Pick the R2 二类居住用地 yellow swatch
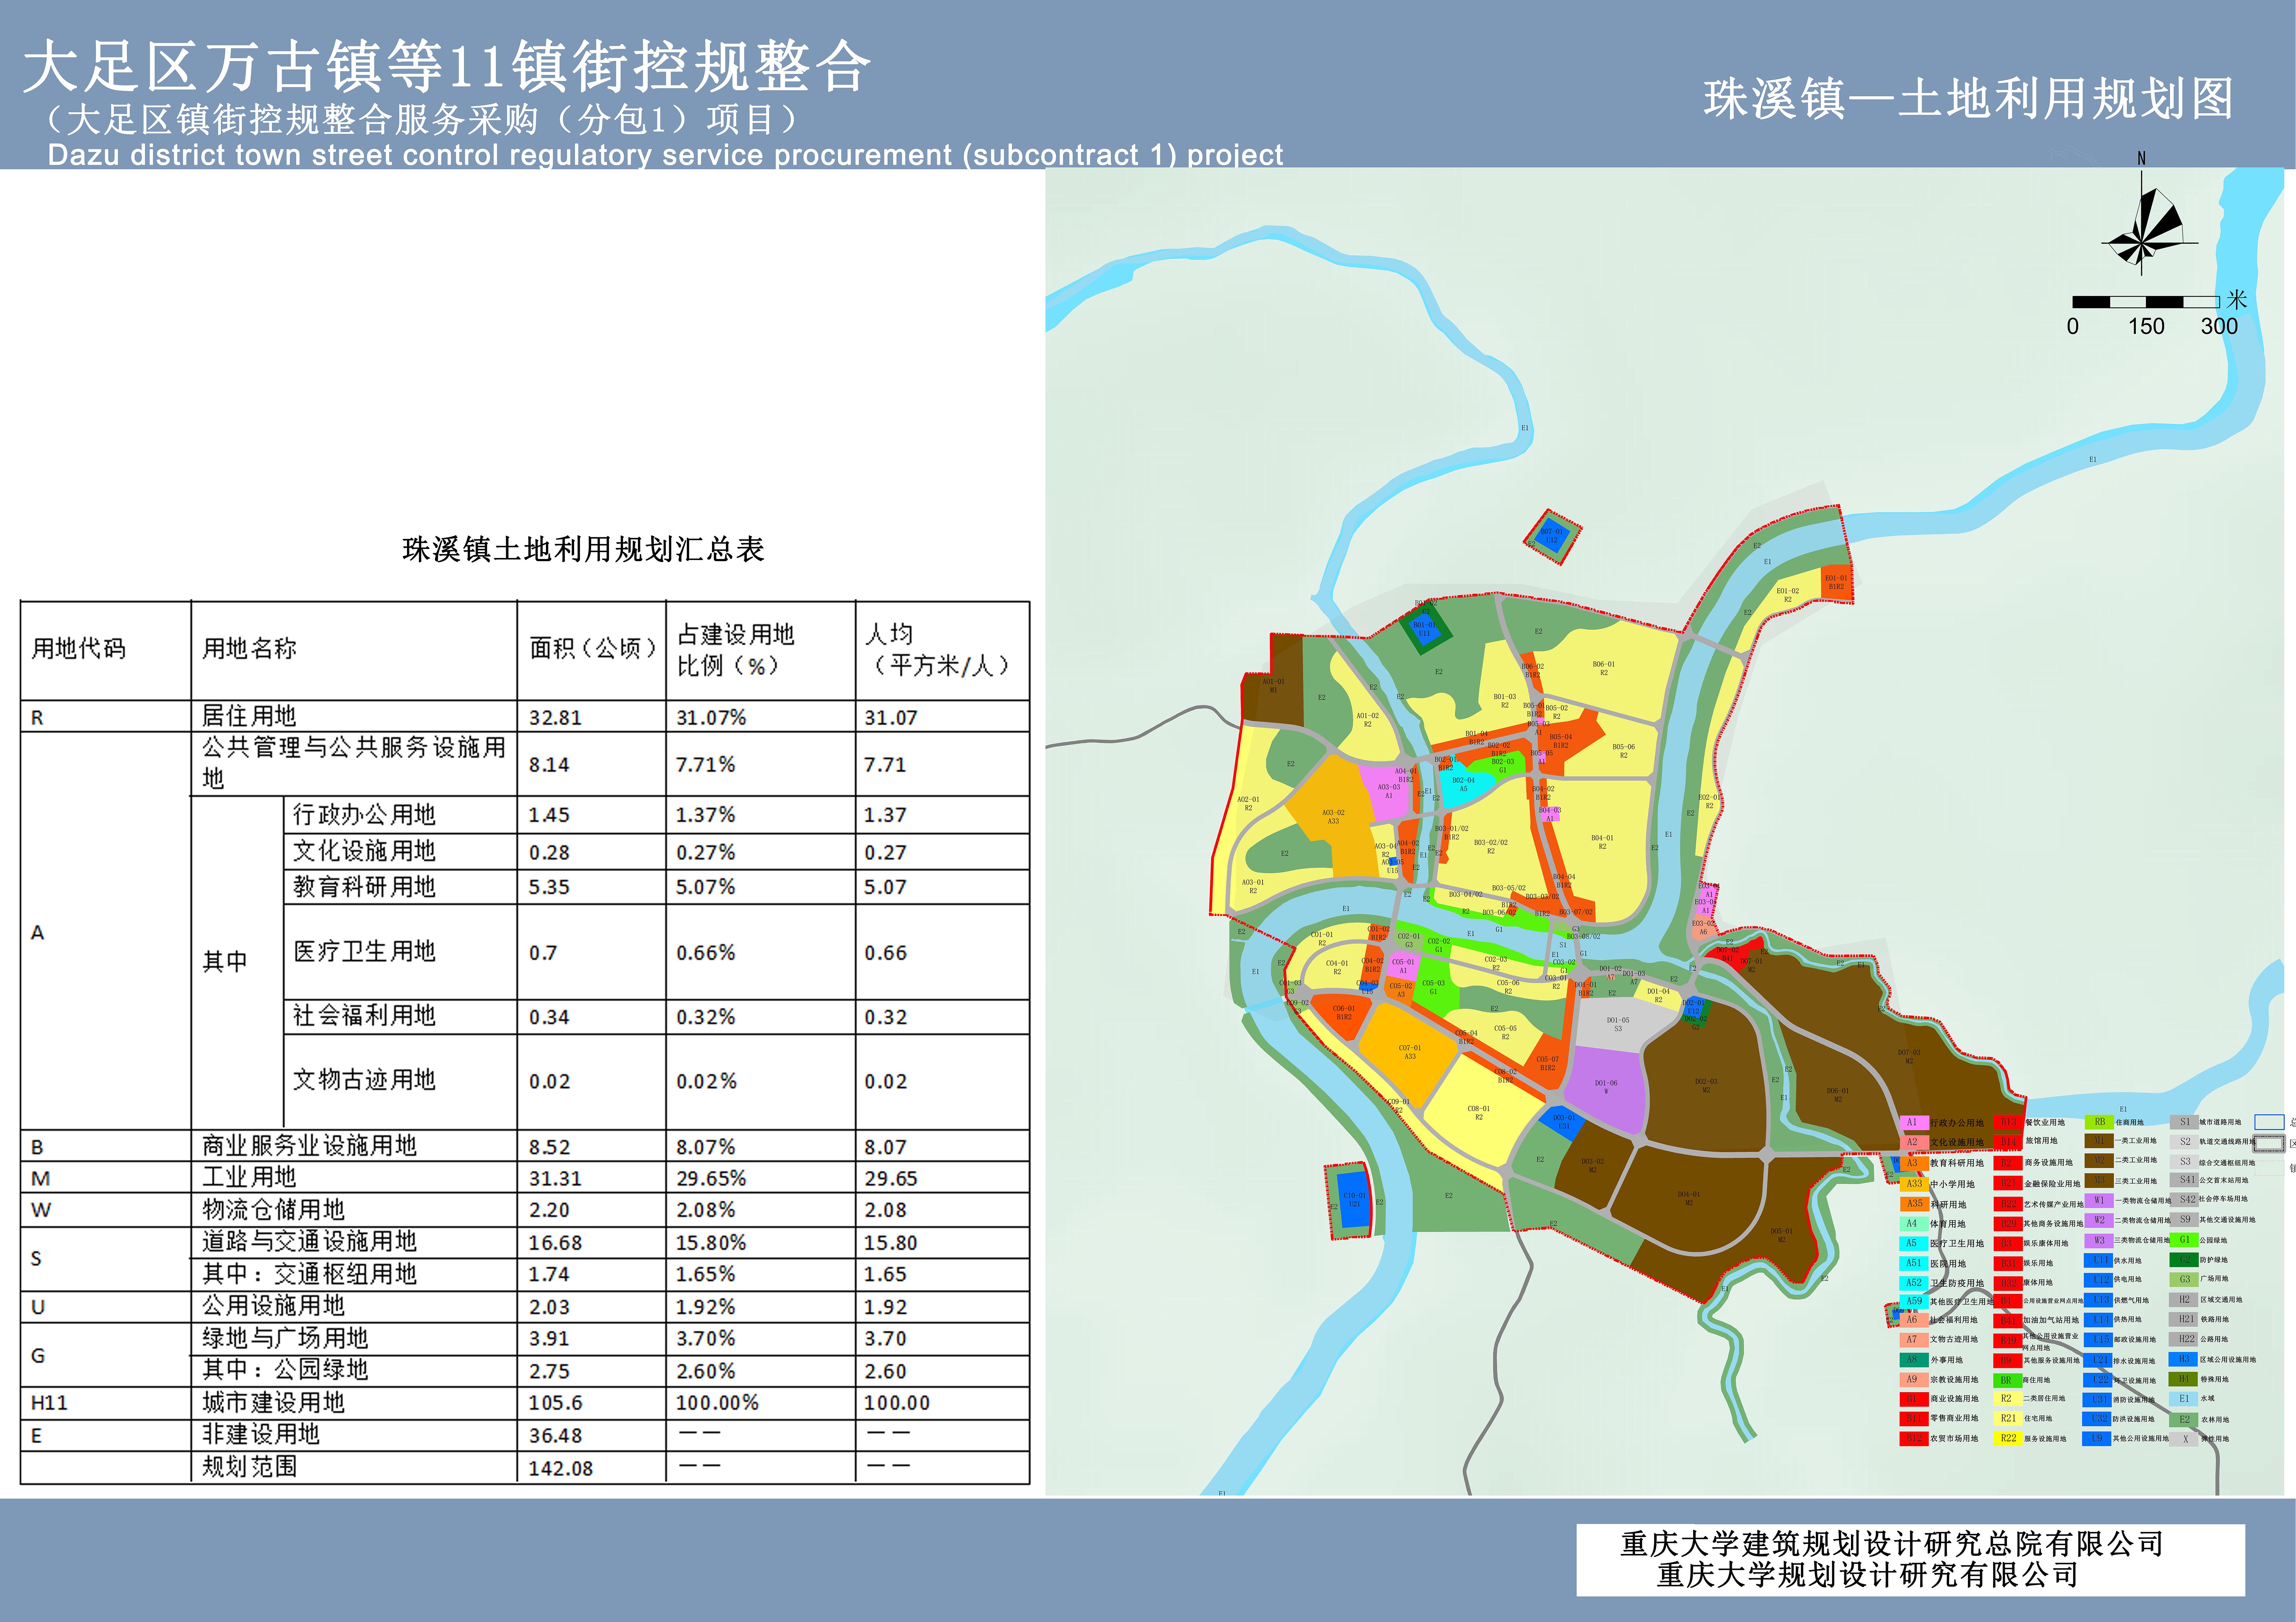Screen dimensions: 2296x1622 click(x=2008, y=1399)
